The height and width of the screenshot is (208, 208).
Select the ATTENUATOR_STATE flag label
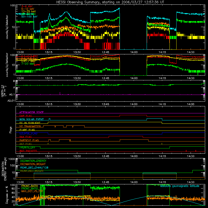(x=31, y=112)
